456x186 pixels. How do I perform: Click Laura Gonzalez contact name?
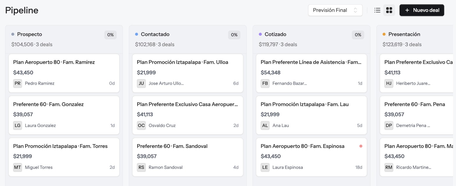tap(40, 126)
